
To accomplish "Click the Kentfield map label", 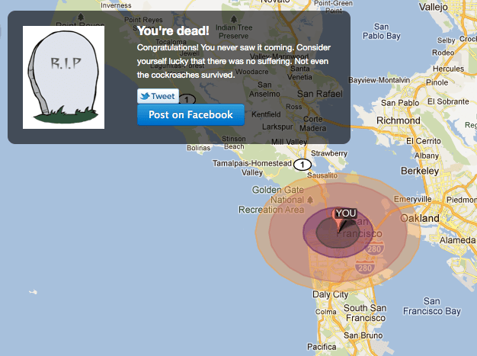I will click(x=266, y=114).
